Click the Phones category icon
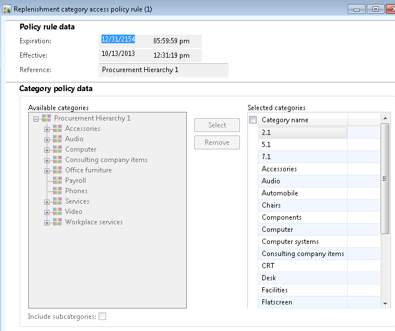Image resolution: width=395 pixels, height=331 pixels. click(x=57, y=191)
